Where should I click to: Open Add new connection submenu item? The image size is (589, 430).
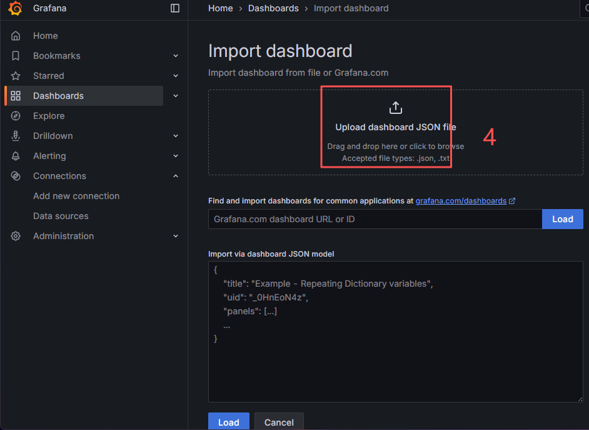pyautogui.click(x=76, y=196)
